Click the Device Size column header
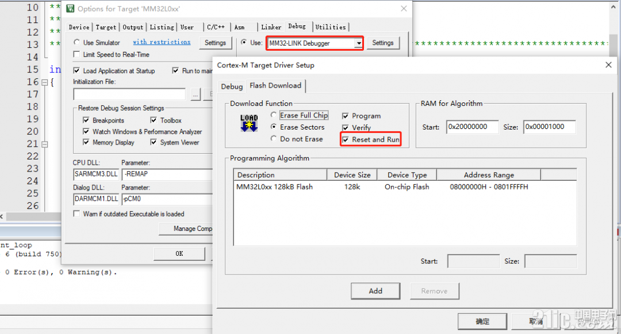The width and height of the screenshot is (621, 334). (x=352, y=175)
